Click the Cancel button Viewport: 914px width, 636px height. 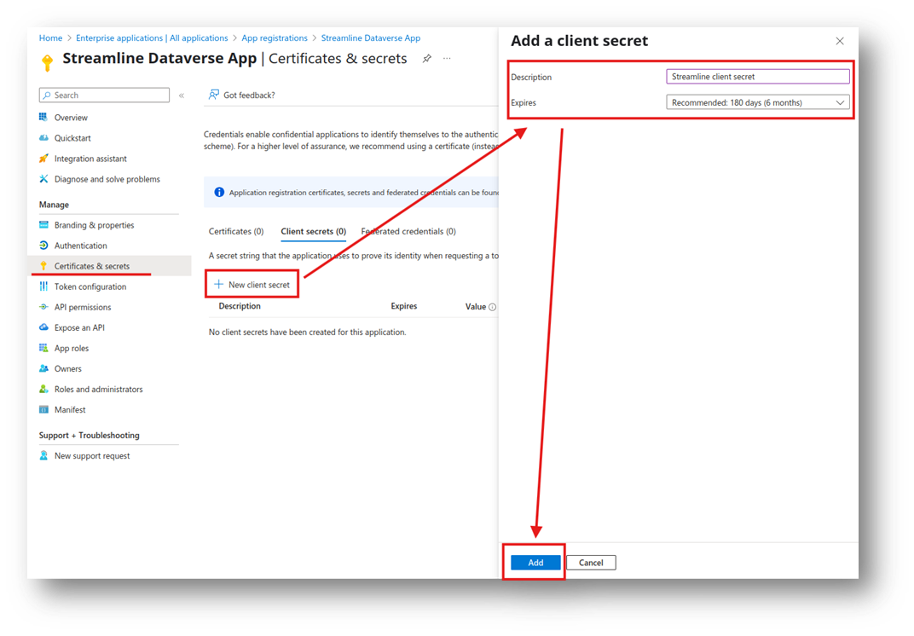click(591, 563)
